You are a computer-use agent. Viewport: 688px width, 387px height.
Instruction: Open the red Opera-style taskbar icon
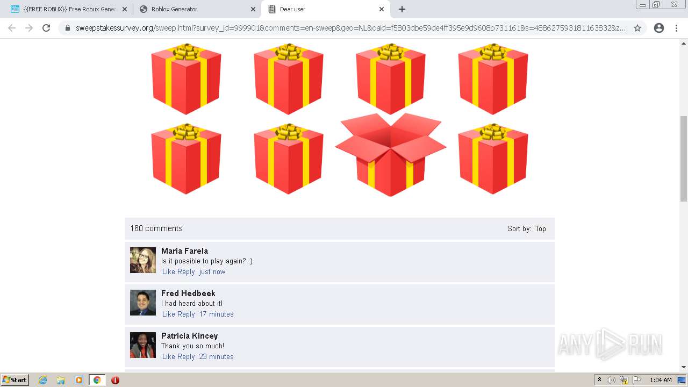tap(115, 380)
